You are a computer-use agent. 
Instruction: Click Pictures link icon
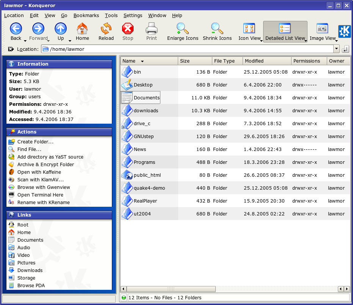tap(11, 263)
